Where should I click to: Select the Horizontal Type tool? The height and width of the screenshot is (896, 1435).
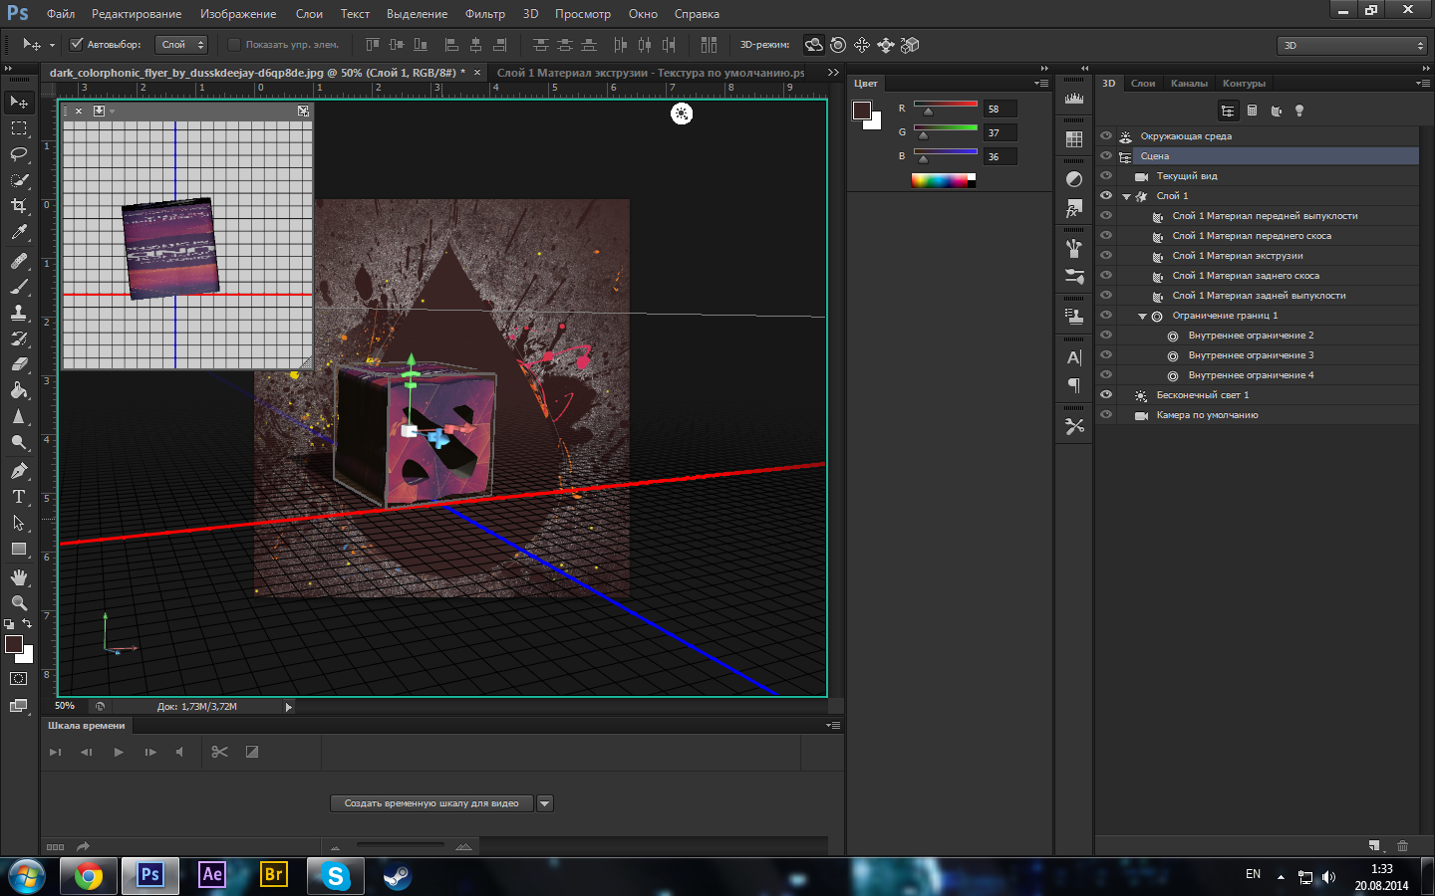[x=19, y=497]
